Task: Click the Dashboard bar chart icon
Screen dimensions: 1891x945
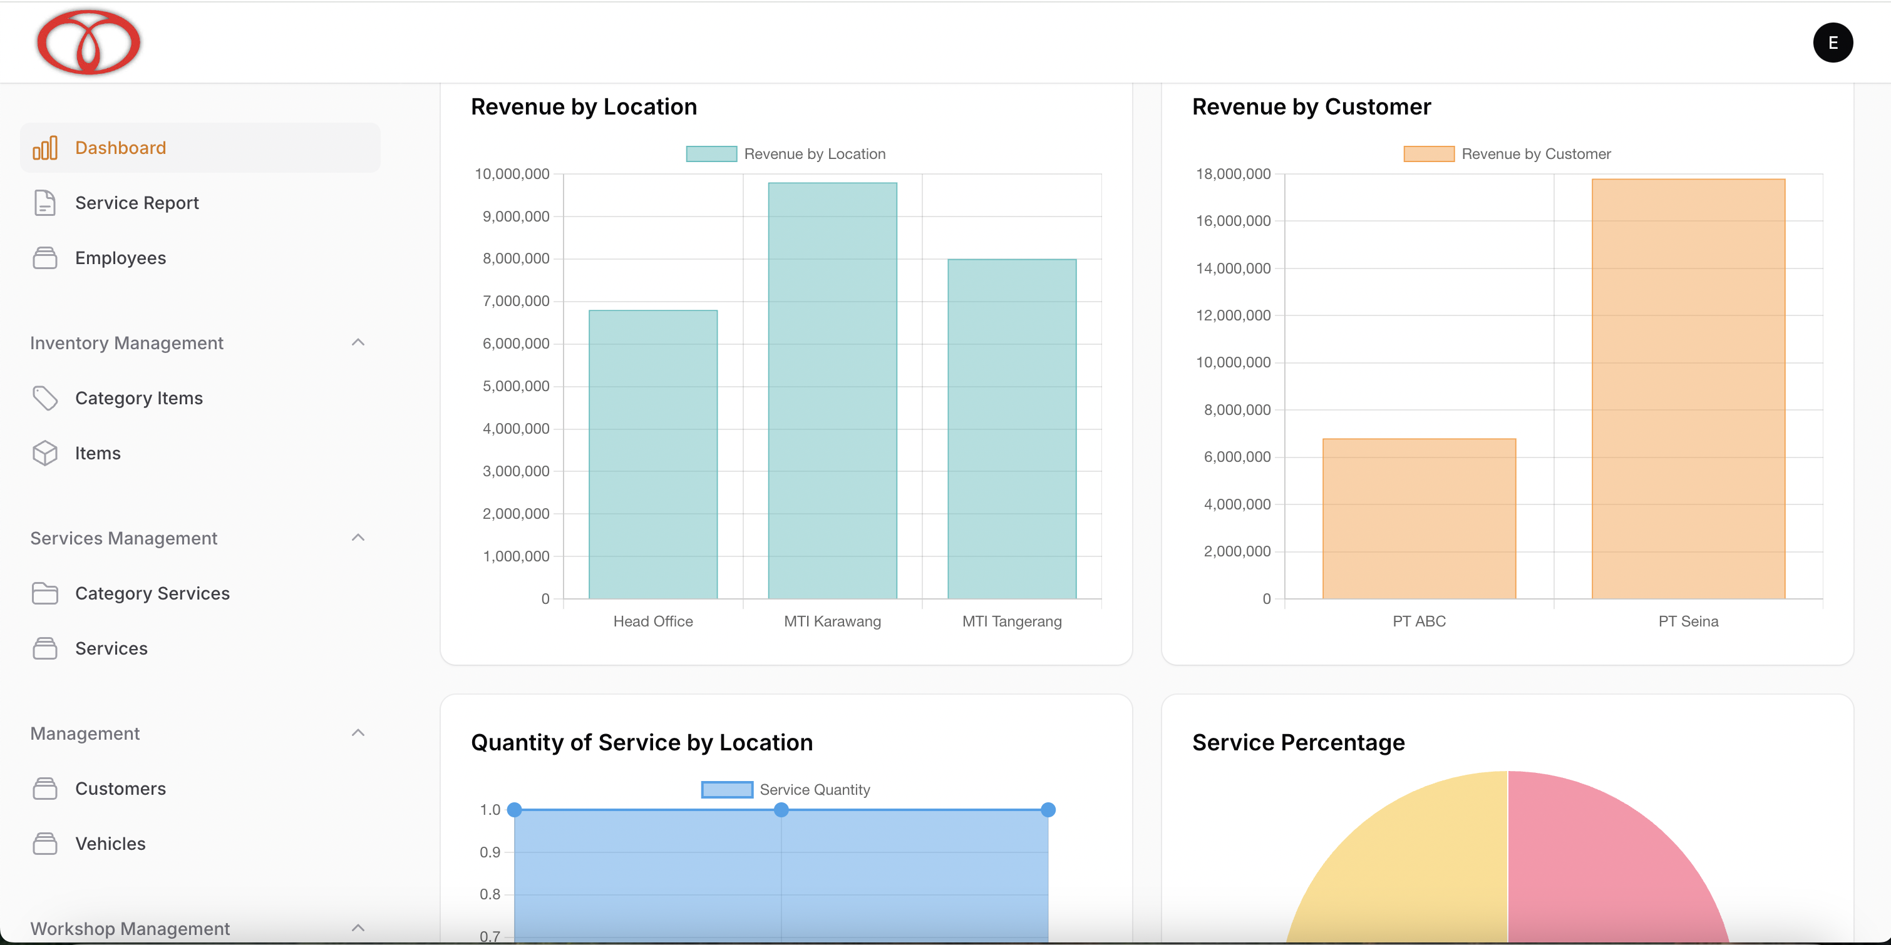Action: tap(45, 148)
